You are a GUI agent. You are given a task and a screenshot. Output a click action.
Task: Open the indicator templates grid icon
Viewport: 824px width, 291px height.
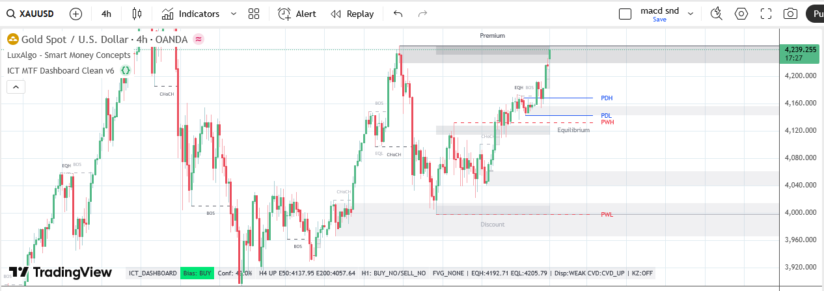(254, 14)
